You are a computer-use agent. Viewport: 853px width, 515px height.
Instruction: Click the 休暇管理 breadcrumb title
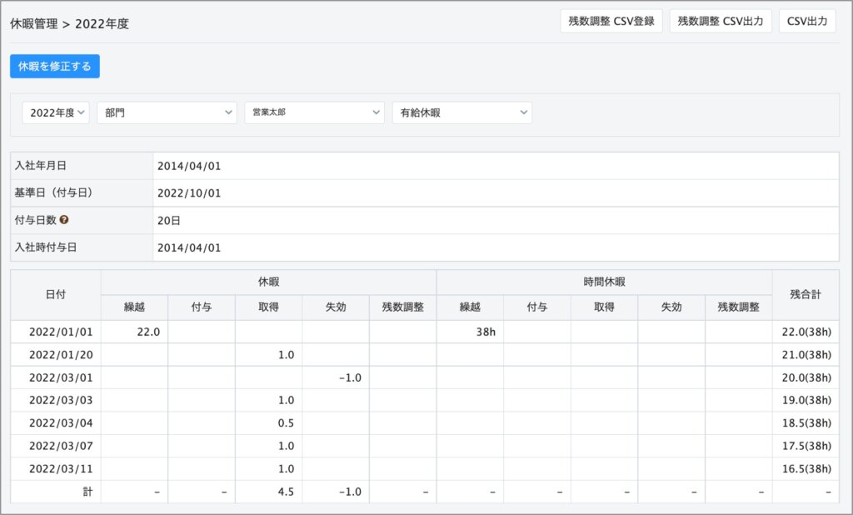[34, 24]
